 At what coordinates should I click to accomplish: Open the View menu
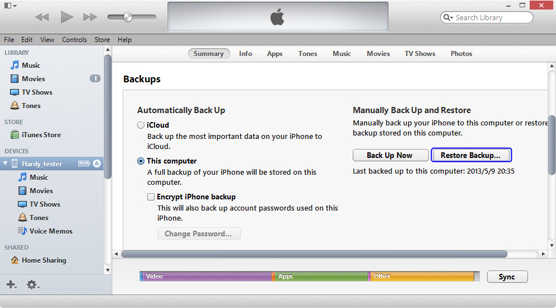coord(47,39)
